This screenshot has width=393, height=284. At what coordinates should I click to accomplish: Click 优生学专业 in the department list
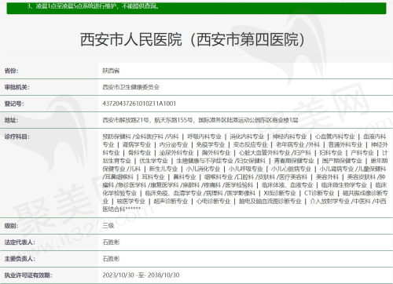tap(153, 161)
